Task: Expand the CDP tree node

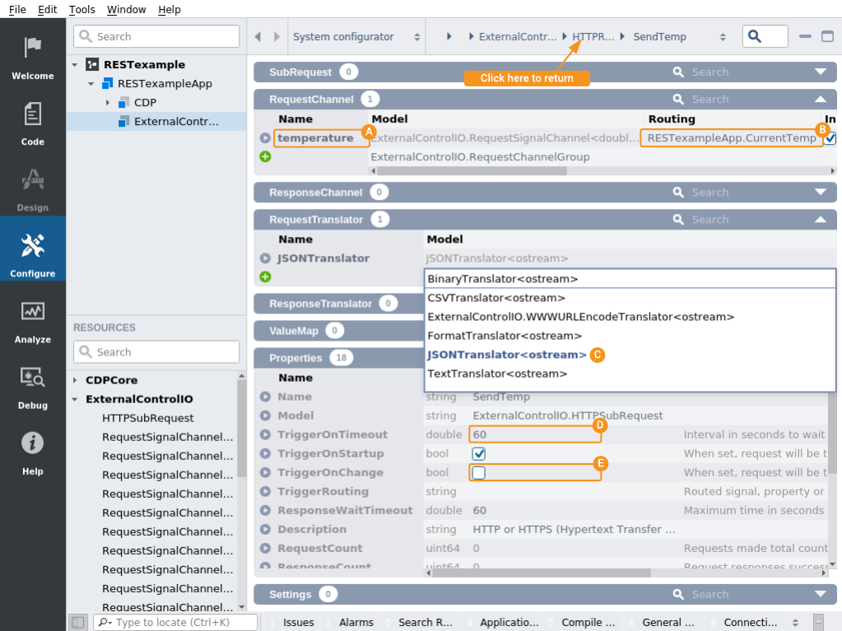Action: (108, 103)
